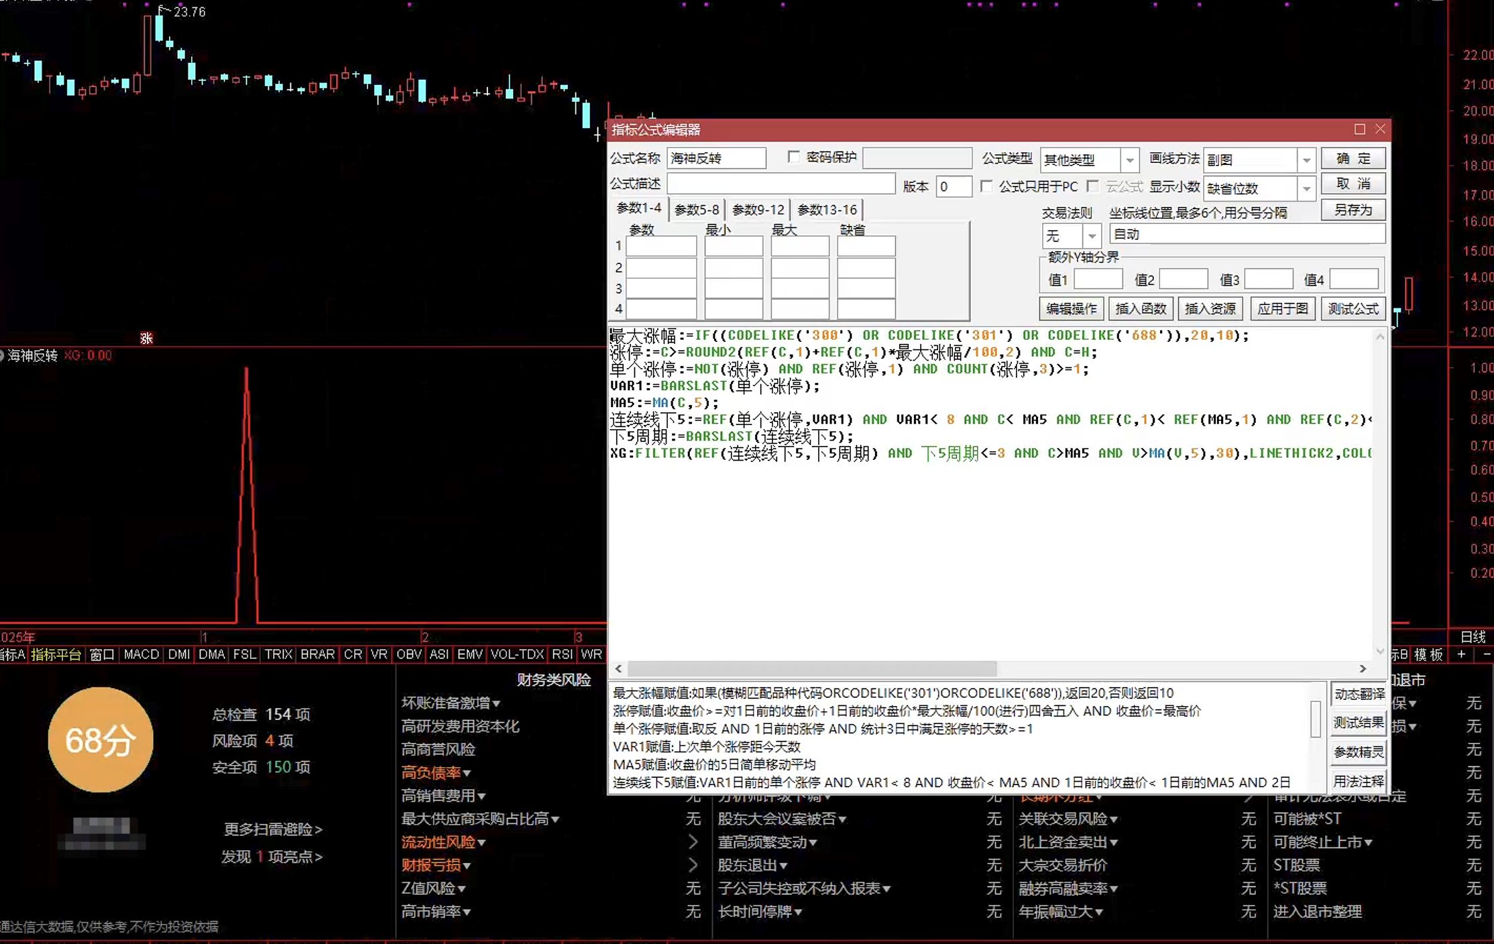Switch to the MACD indicator
This screenshot has height=944, width=1494.
141,654
